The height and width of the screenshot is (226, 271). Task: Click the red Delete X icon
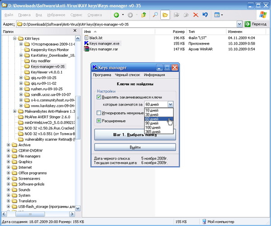196,15
